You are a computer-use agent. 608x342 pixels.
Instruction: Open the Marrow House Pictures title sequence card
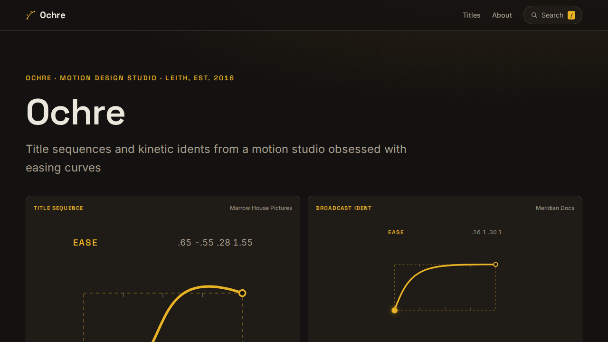[x=163, y=269]
